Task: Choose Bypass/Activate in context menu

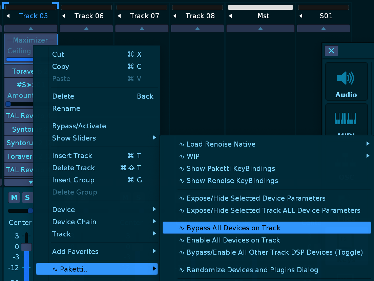Action: point(79,126)
